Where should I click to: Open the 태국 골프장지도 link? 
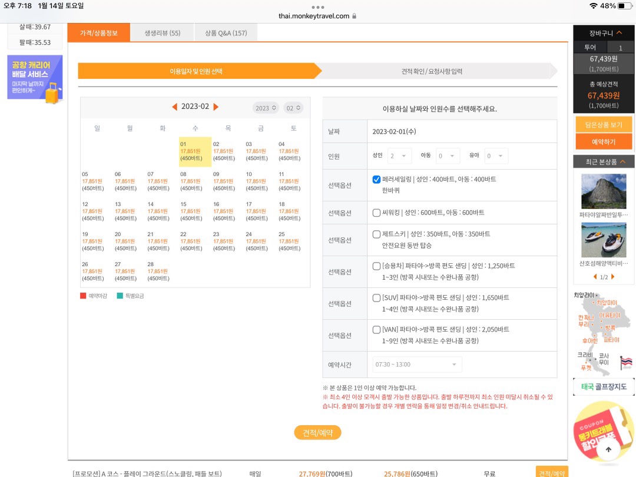point(604,387)
